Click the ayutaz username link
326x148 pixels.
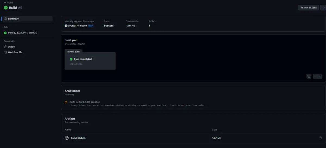point(72,26)
